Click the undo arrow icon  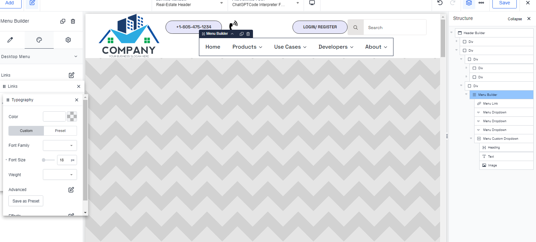click(x=440, y=3)
